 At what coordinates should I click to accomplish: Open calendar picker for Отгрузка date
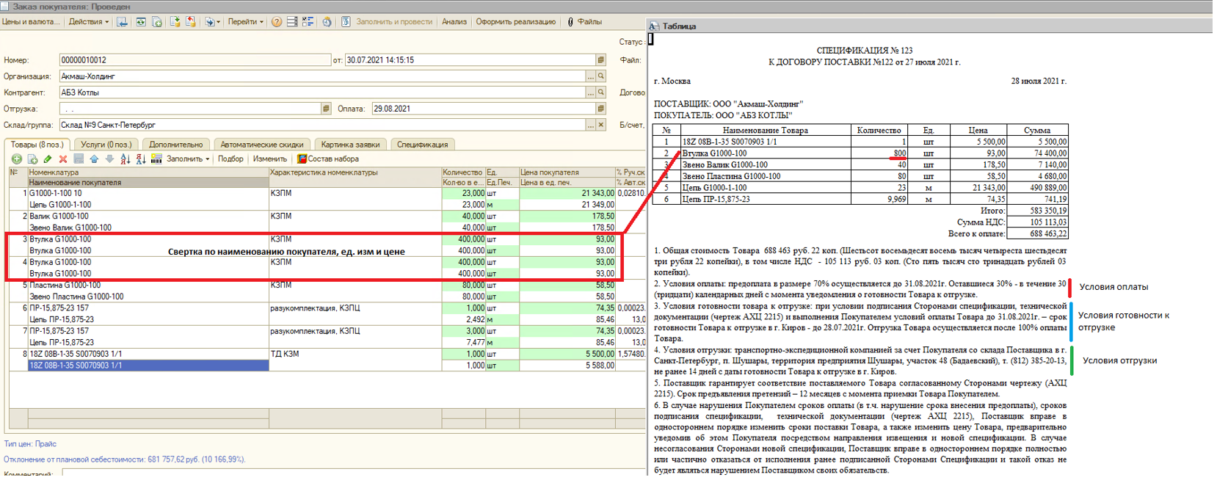[x=326, y=109]
